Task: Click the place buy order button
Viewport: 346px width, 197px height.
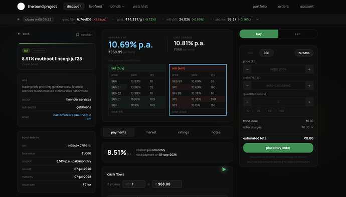Action: (x=278, y=148)
